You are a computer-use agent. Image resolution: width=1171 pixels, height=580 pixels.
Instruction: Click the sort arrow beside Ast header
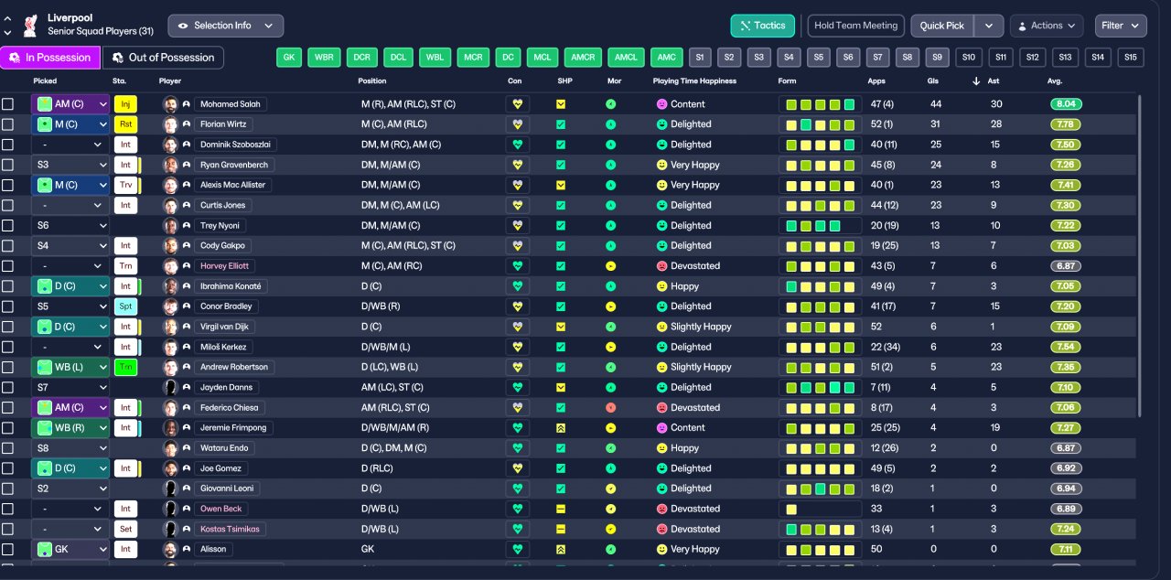[976, 81]
